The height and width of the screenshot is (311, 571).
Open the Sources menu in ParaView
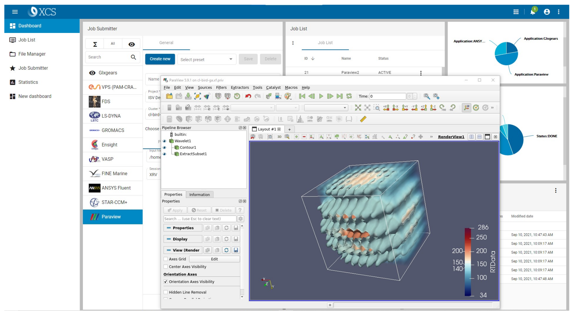205,88
